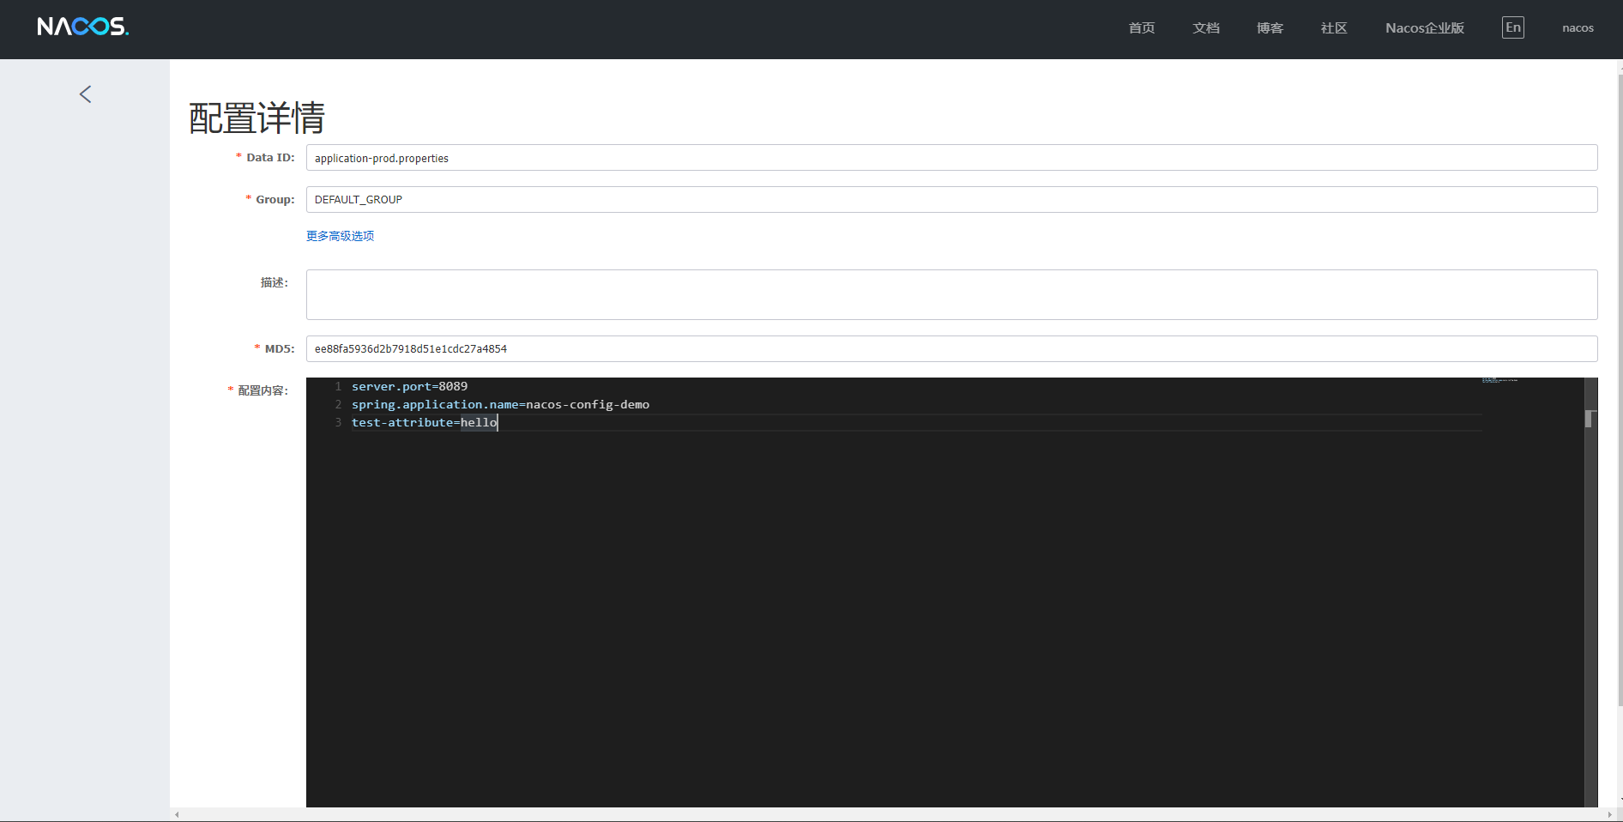Click line number 3 in the editor gutter
1623x822 pixels.
pos(338,422)
